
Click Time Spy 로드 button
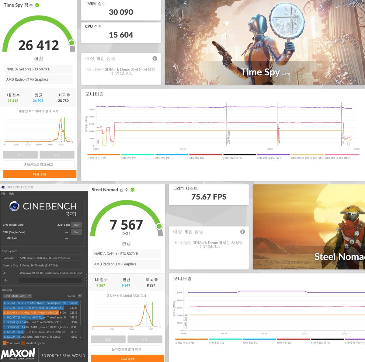click(20, 155)
